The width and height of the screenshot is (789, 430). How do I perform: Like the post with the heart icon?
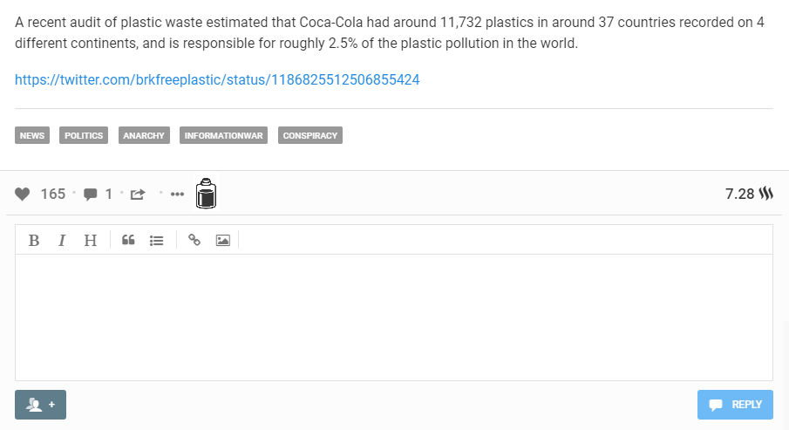pyautogui.click(x=22, y=194)
